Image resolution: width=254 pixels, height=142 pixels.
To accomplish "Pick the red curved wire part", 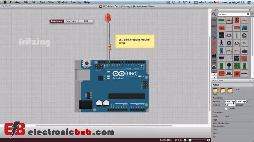I will coord(229,58).
